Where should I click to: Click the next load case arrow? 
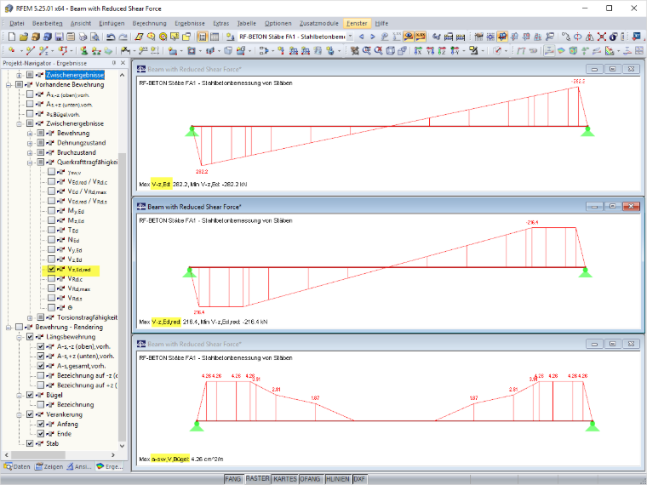pyautogui.click(x=373, y=37)
